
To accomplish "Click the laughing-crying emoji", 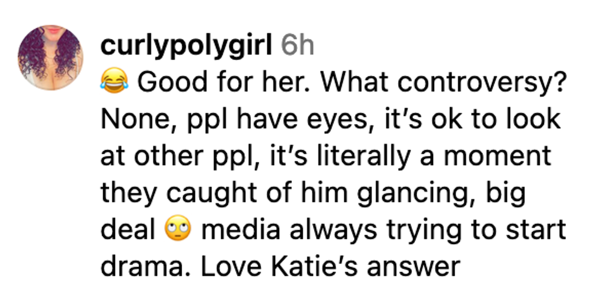I will pos(114,83).
